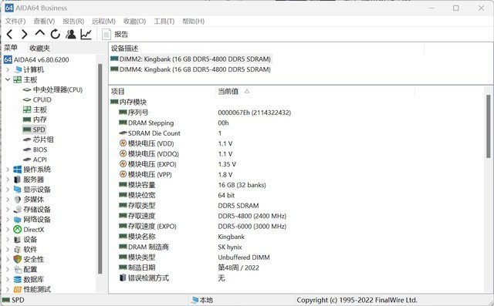The width and height of the screenshot is (494, 306).
Task: Sort by the 当前值 column header
Action: point(315,92)
